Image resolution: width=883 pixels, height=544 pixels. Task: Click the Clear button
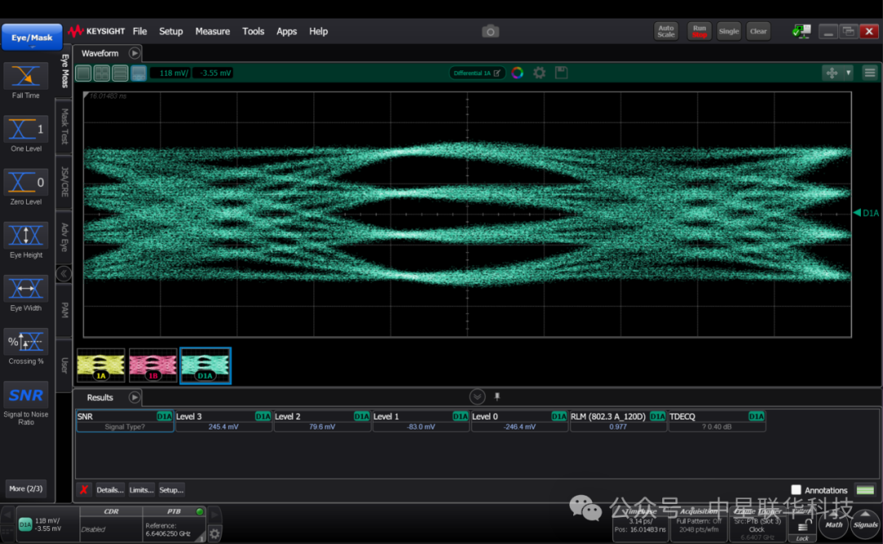pos(758,32)
